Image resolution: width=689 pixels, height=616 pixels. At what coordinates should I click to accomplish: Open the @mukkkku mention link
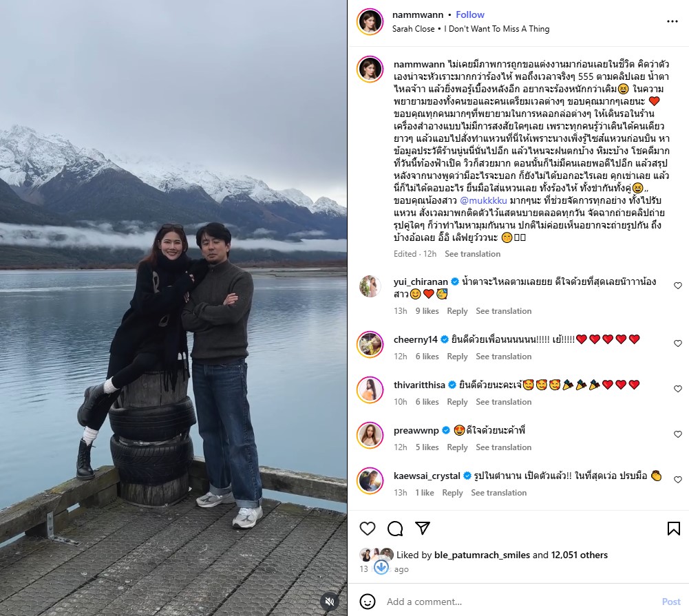click(483, 200)
